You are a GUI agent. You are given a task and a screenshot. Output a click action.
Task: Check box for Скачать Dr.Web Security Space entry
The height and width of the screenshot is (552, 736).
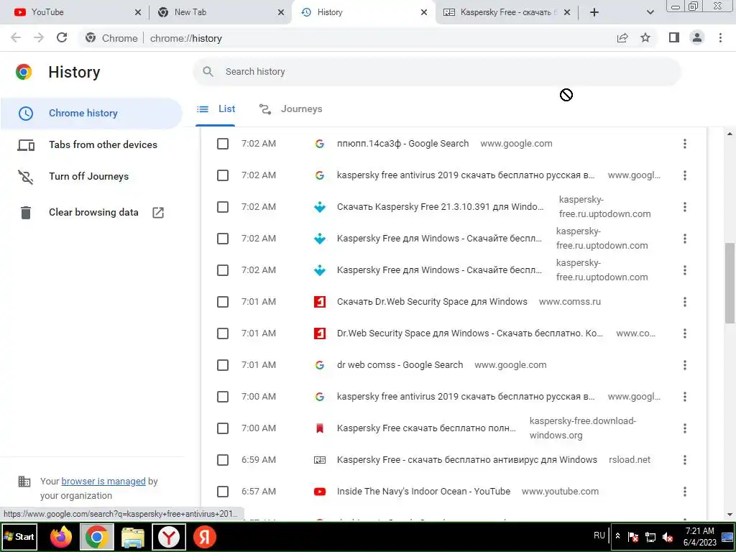[223, 302]
